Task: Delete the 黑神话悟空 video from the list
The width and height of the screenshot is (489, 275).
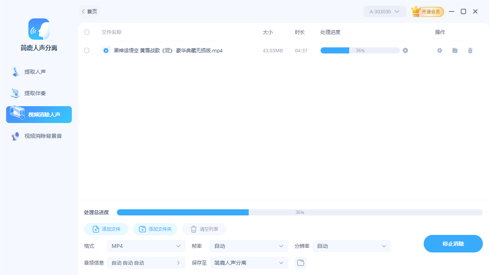Action: 470,50
